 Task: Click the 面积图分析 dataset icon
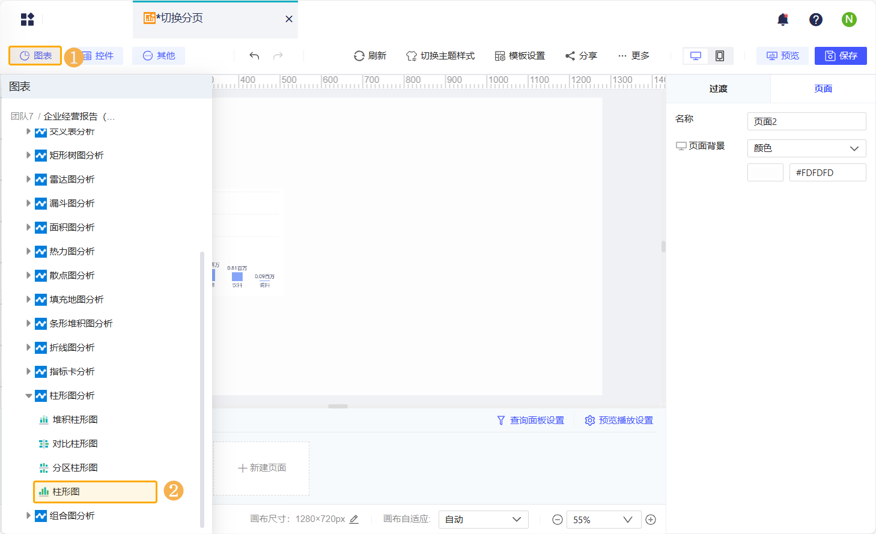41,227
